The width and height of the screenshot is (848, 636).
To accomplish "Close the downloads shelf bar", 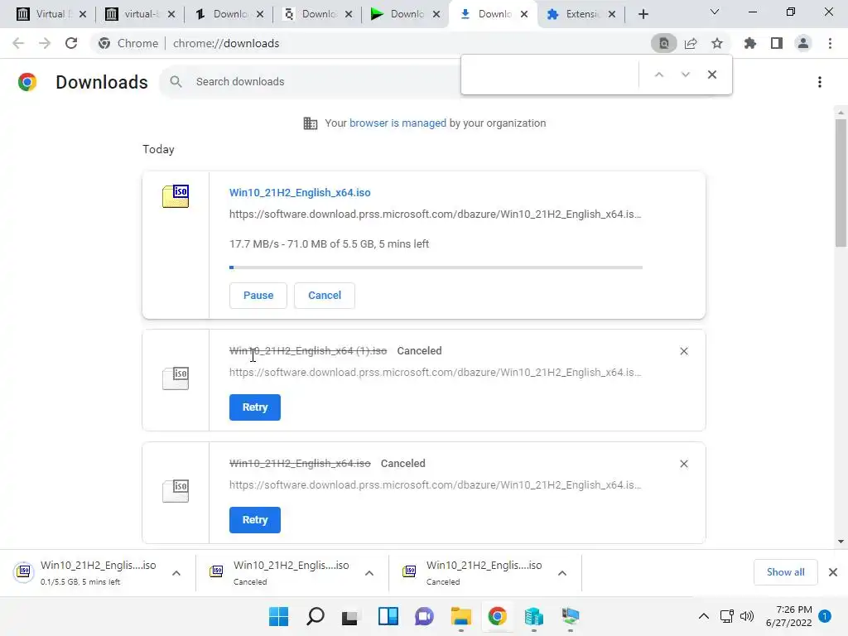I will click(x=833, y=572).
